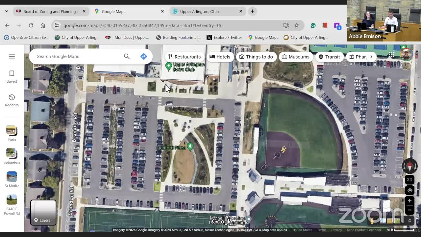
Task: Open the Google account profile picture
Action: click(406, 54)
